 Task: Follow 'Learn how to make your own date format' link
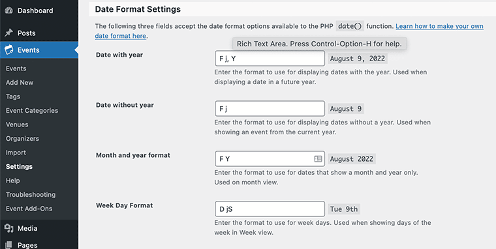[289, 31]
